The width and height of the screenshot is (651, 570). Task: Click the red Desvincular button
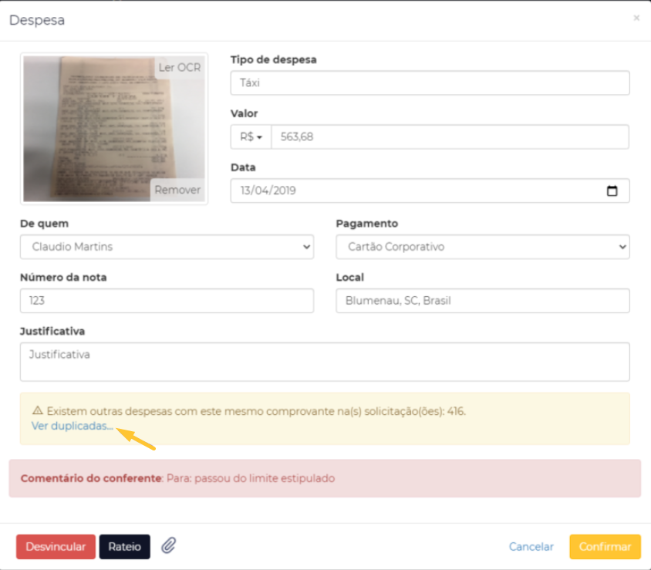coord(56,547)
